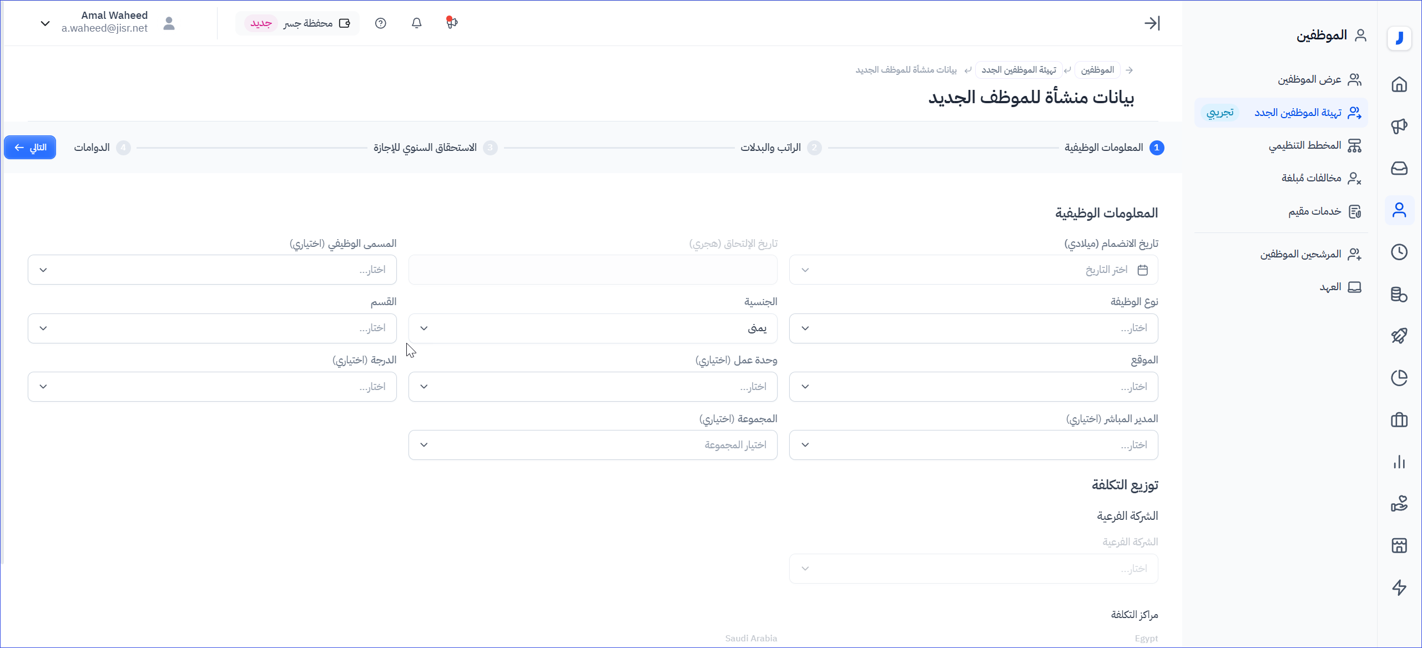Collapse the sidebar with arrow-bar icon
1422x648 pixels.
[x=1152, y=23]
